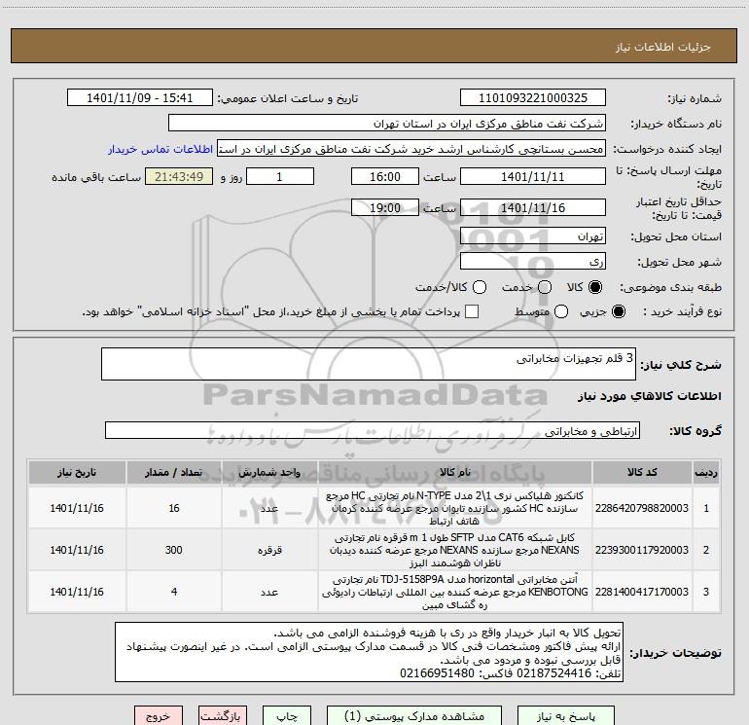Click the delivery province field تهران

tap(533, 236)
